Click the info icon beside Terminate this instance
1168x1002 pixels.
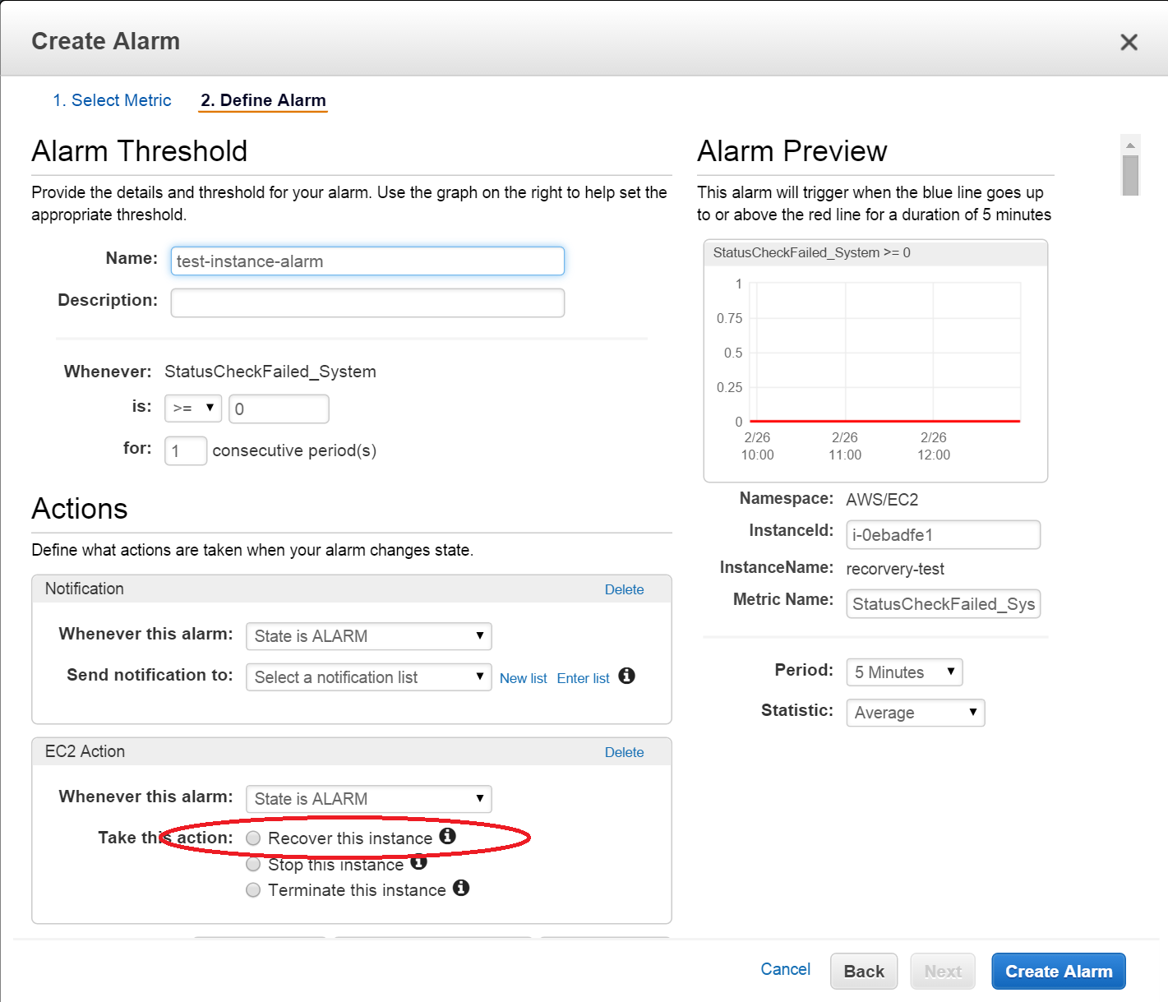point(461,889)
